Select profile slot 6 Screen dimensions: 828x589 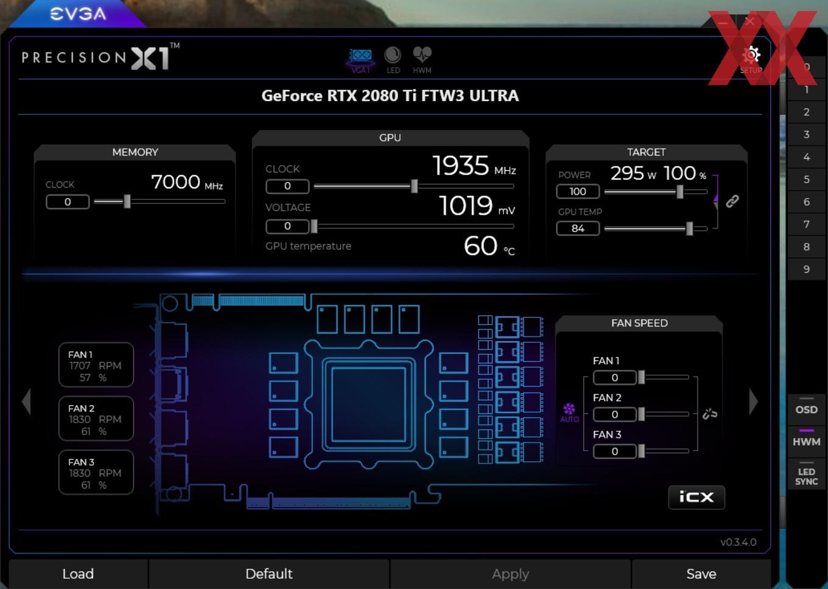[807, 202]
